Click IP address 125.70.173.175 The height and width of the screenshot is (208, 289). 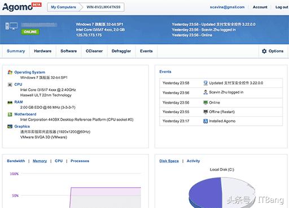(89, 35)
